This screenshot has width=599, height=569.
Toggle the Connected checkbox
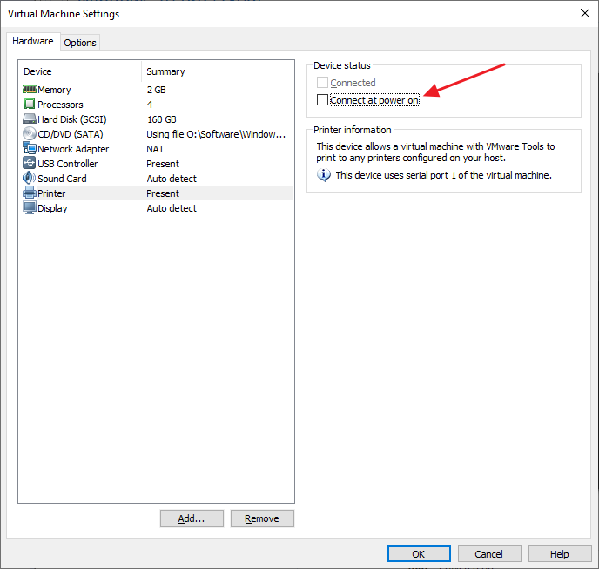322,82
